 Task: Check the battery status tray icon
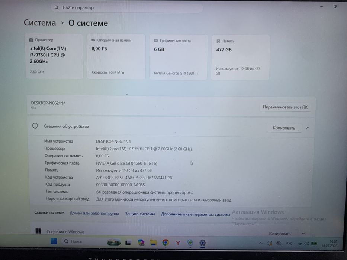[x=314, y=243]
